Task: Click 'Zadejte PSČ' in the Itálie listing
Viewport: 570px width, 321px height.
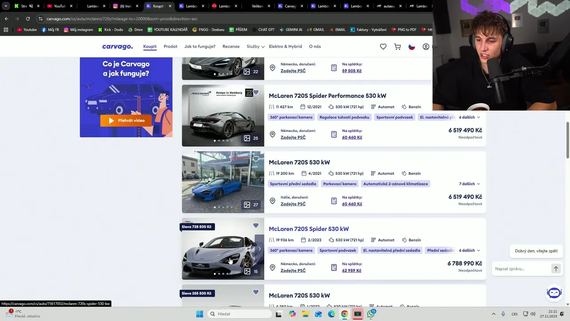Action: pyautogui.click(x=293, y=204)
